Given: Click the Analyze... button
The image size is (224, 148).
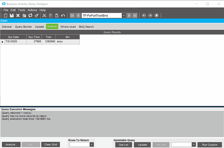Looking at the screenshot, I should tap(11, 144).
